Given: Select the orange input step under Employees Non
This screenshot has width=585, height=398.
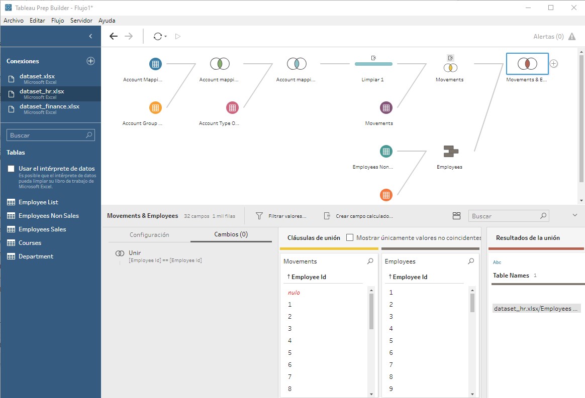Looking at the screenshot, I should click(386, 195).
